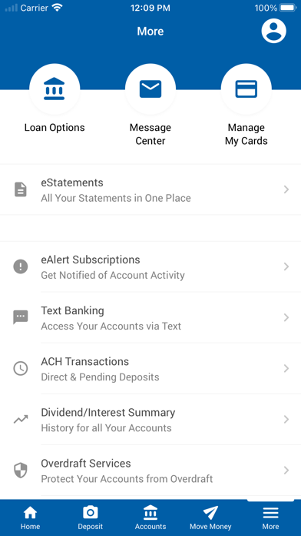Expand eStatements with its chevron
Image resolution: width=301 pixels, height=536 pixels.
coord(286,189)
